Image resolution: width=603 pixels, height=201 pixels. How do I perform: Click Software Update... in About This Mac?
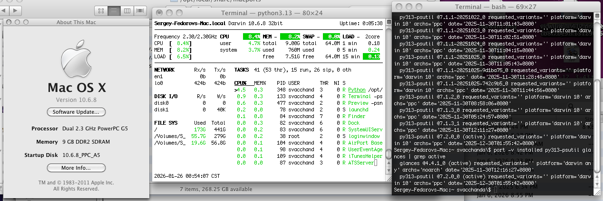click(x=76, y=112)
